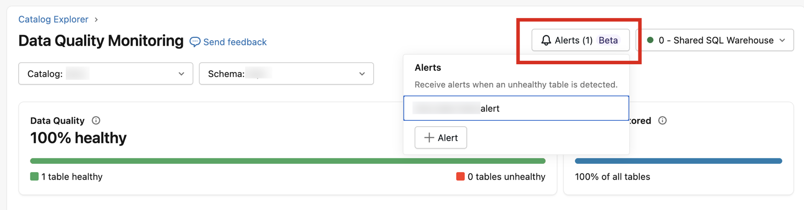Click the blue monitored tables bar
Viewport: 804px width, 210px height.
coord(678,161)
